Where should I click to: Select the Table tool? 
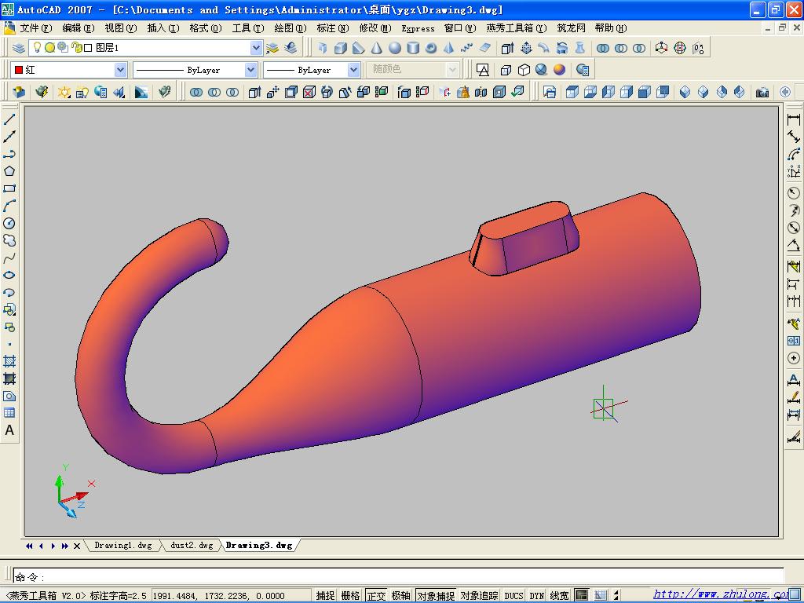point(9,413)
